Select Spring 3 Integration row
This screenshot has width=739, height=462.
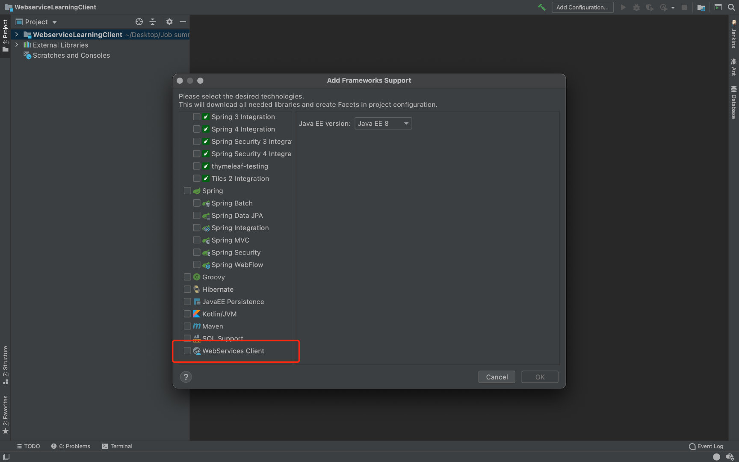[235, 117]
